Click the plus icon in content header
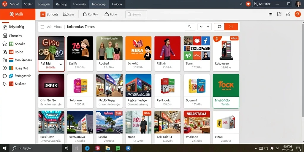 click(x=208, y=27)
